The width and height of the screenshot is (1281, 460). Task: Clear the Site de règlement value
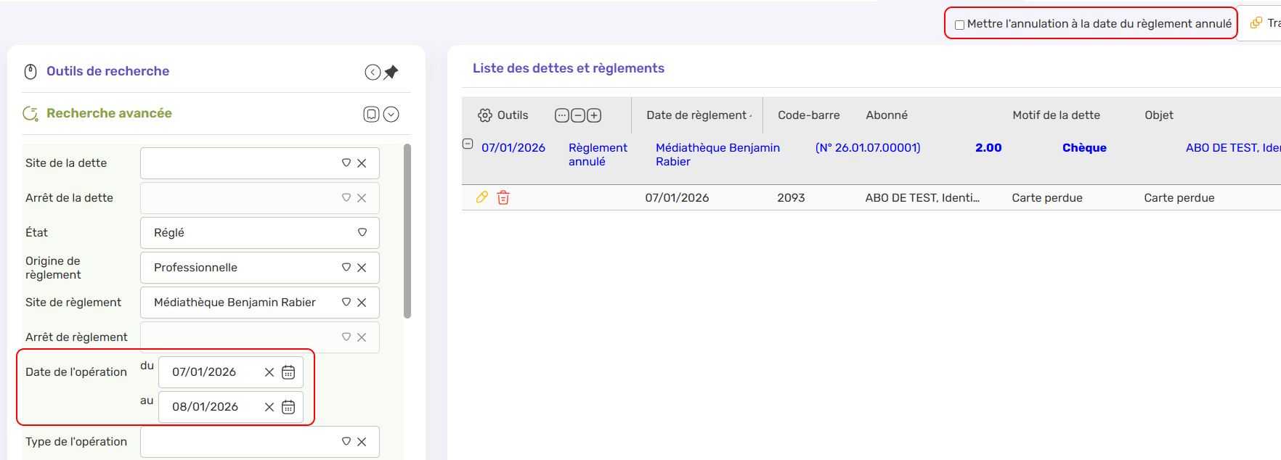point(362,303)
